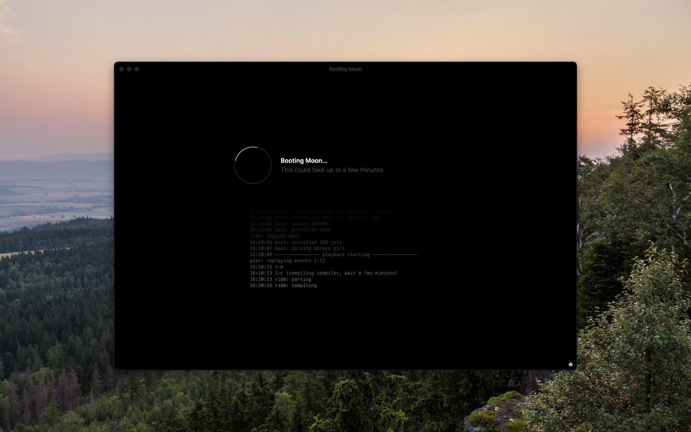Click 'installed 289 jets' log line
691x432 pixels.
pyautogui.click(x=295, y=242)
